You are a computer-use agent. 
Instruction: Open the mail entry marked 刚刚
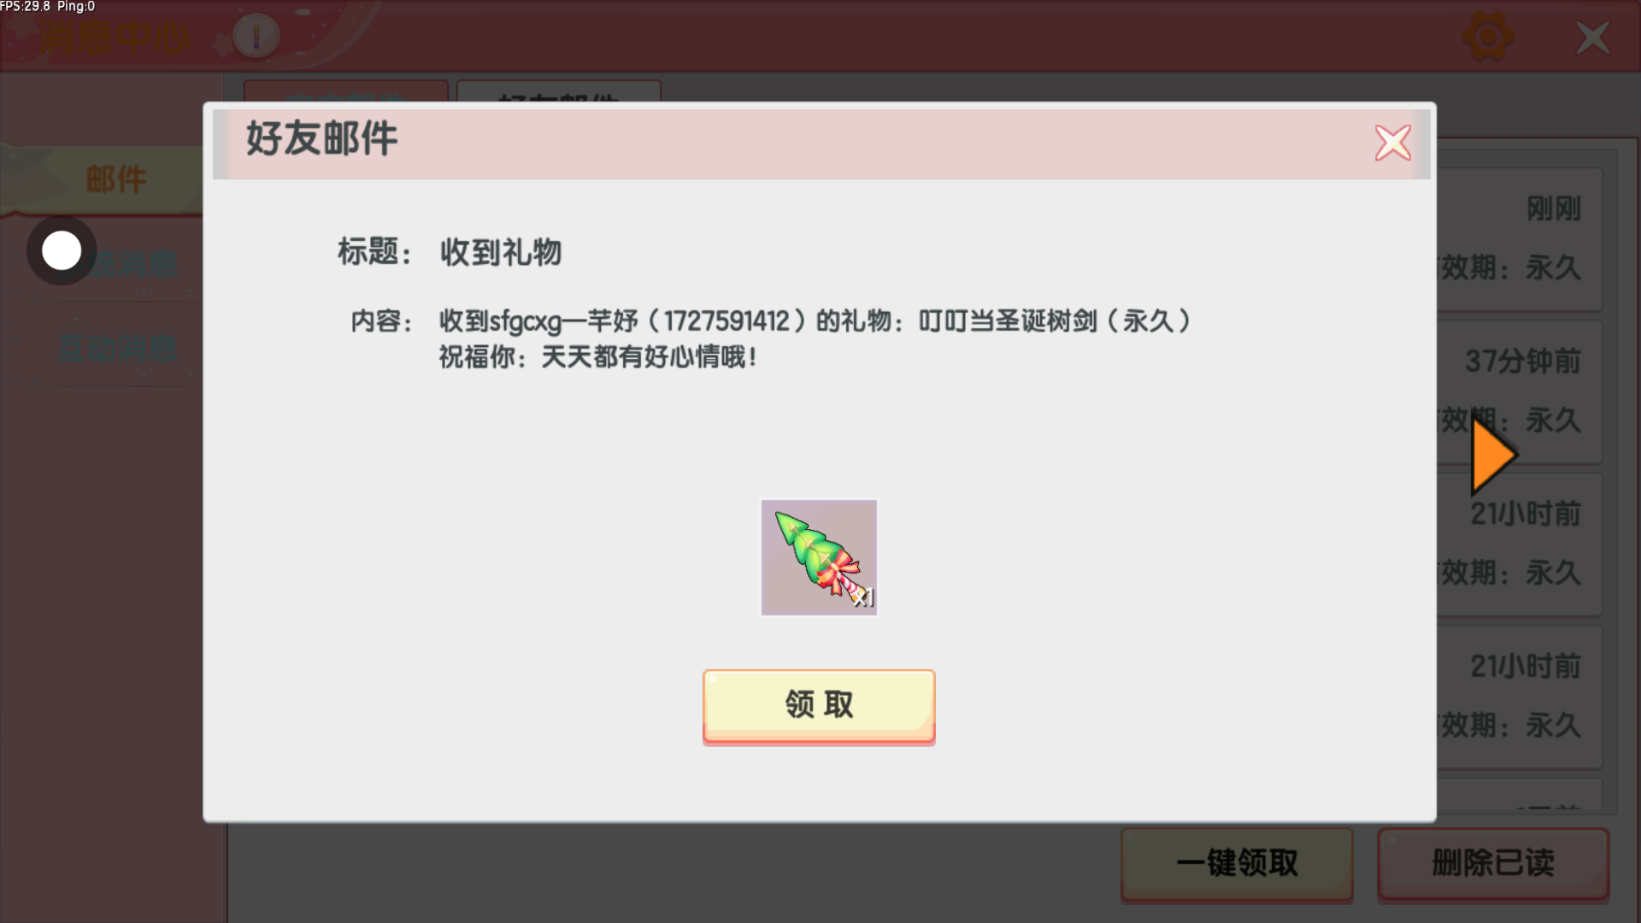tap(1520, 239)
